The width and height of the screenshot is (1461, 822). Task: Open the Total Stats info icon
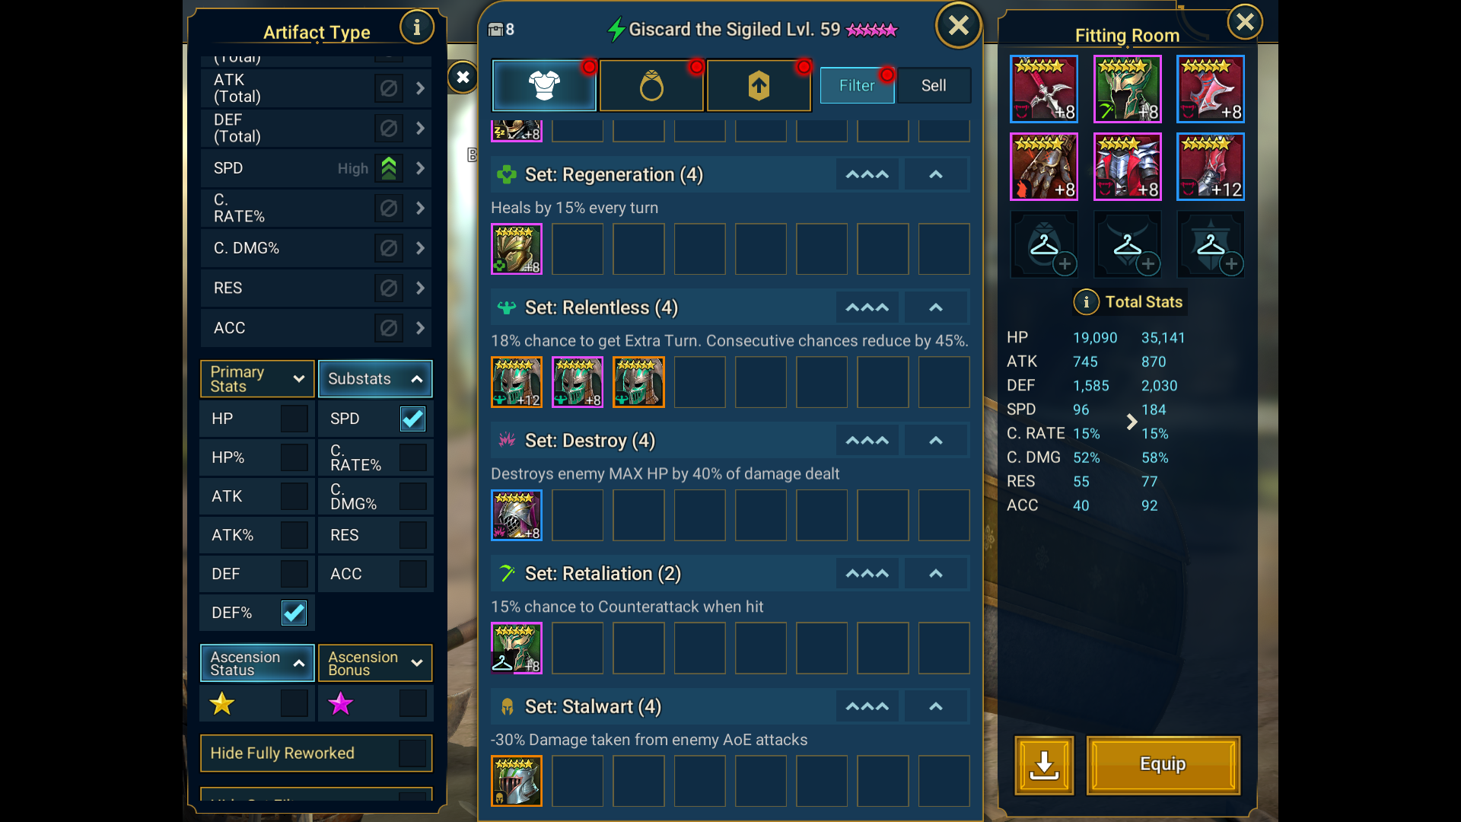pos(1086,302)
